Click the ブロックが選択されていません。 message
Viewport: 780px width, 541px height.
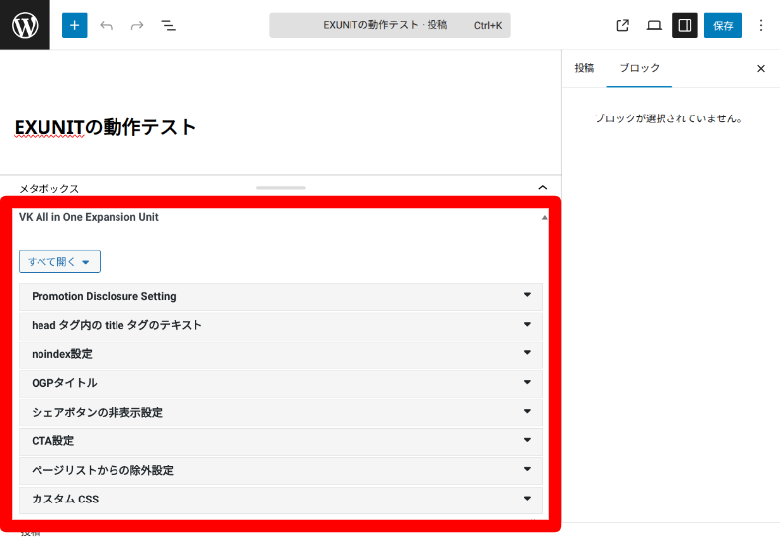[x=668, y=118]
